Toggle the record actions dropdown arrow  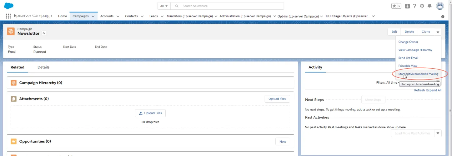[x=438, y=32]
